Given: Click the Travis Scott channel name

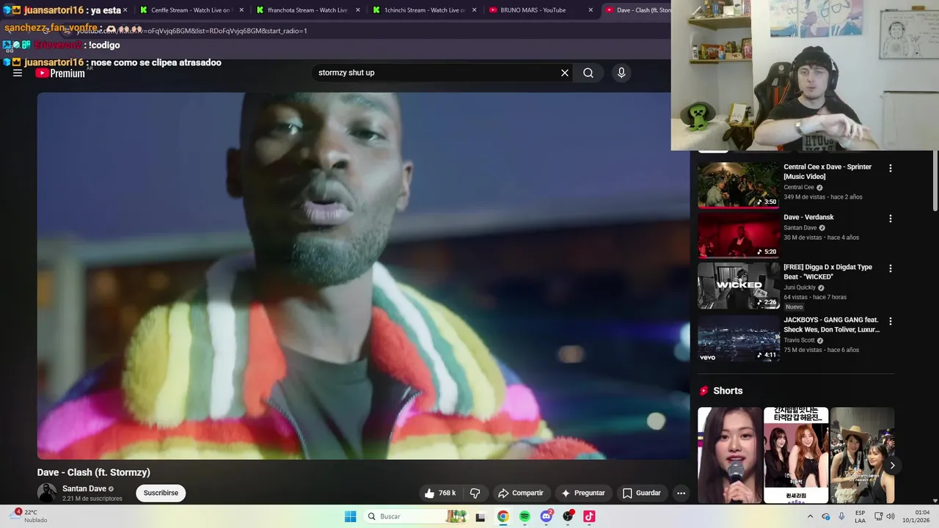Looking at the screenshot, I should pyautogui.click(x=799, y=340).
